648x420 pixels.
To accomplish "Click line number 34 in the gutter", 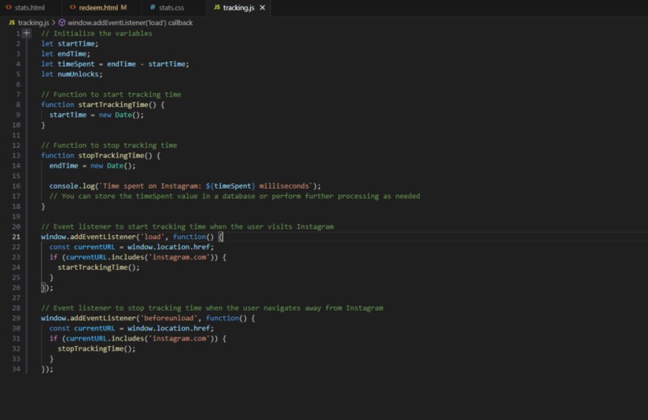I will click(x=16, y=369).
